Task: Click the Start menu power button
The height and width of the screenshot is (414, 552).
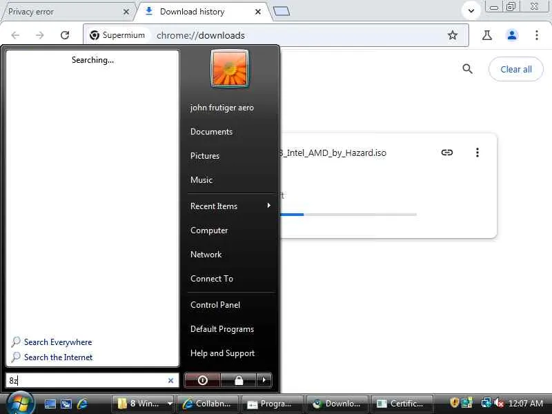Action: 202,380
